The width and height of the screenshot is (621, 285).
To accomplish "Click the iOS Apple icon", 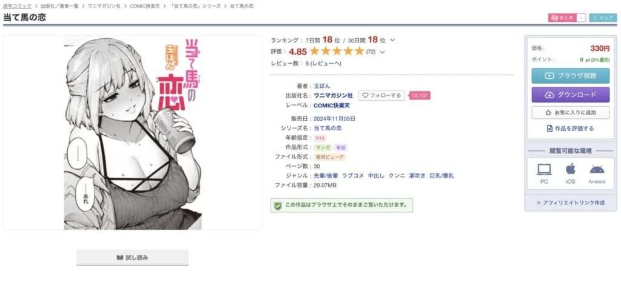I will [570, 169].
